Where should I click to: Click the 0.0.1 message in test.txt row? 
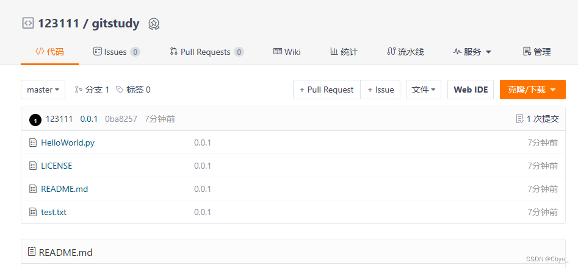[203, 212]
